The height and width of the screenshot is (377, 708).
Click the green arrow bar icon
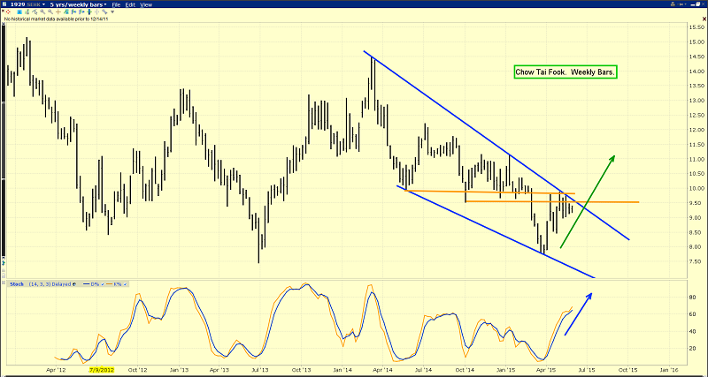[89, 11]
